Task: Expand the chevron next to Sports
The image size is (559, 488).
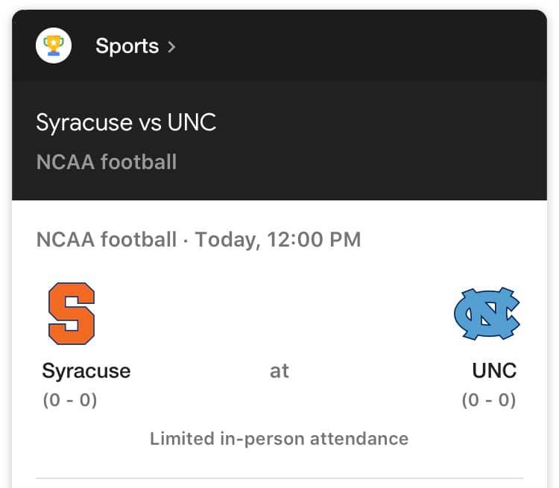Action: tap(171, 47)
